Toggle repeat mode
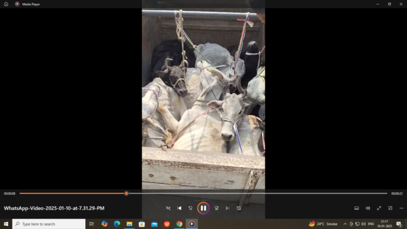This screenshot has height=229, width=407. [239, 208]
